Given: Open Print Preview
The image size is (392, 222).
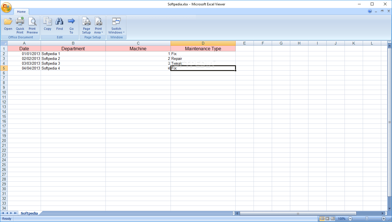Looking at the screenshot, I should 32,25.
